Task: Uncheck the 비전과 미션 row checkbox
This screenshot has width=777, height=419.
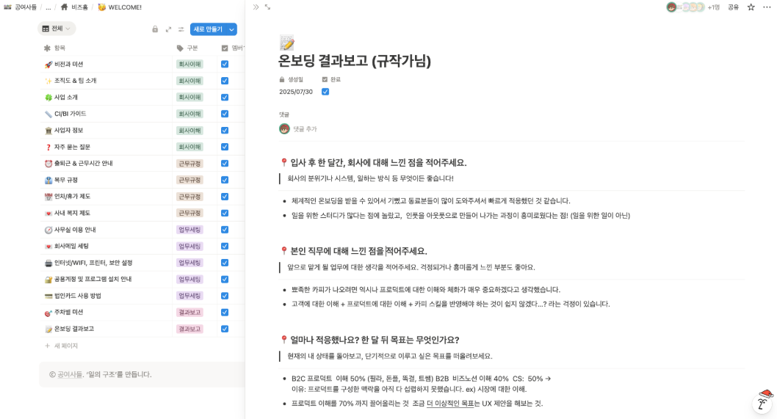Action: click(225, 64)
